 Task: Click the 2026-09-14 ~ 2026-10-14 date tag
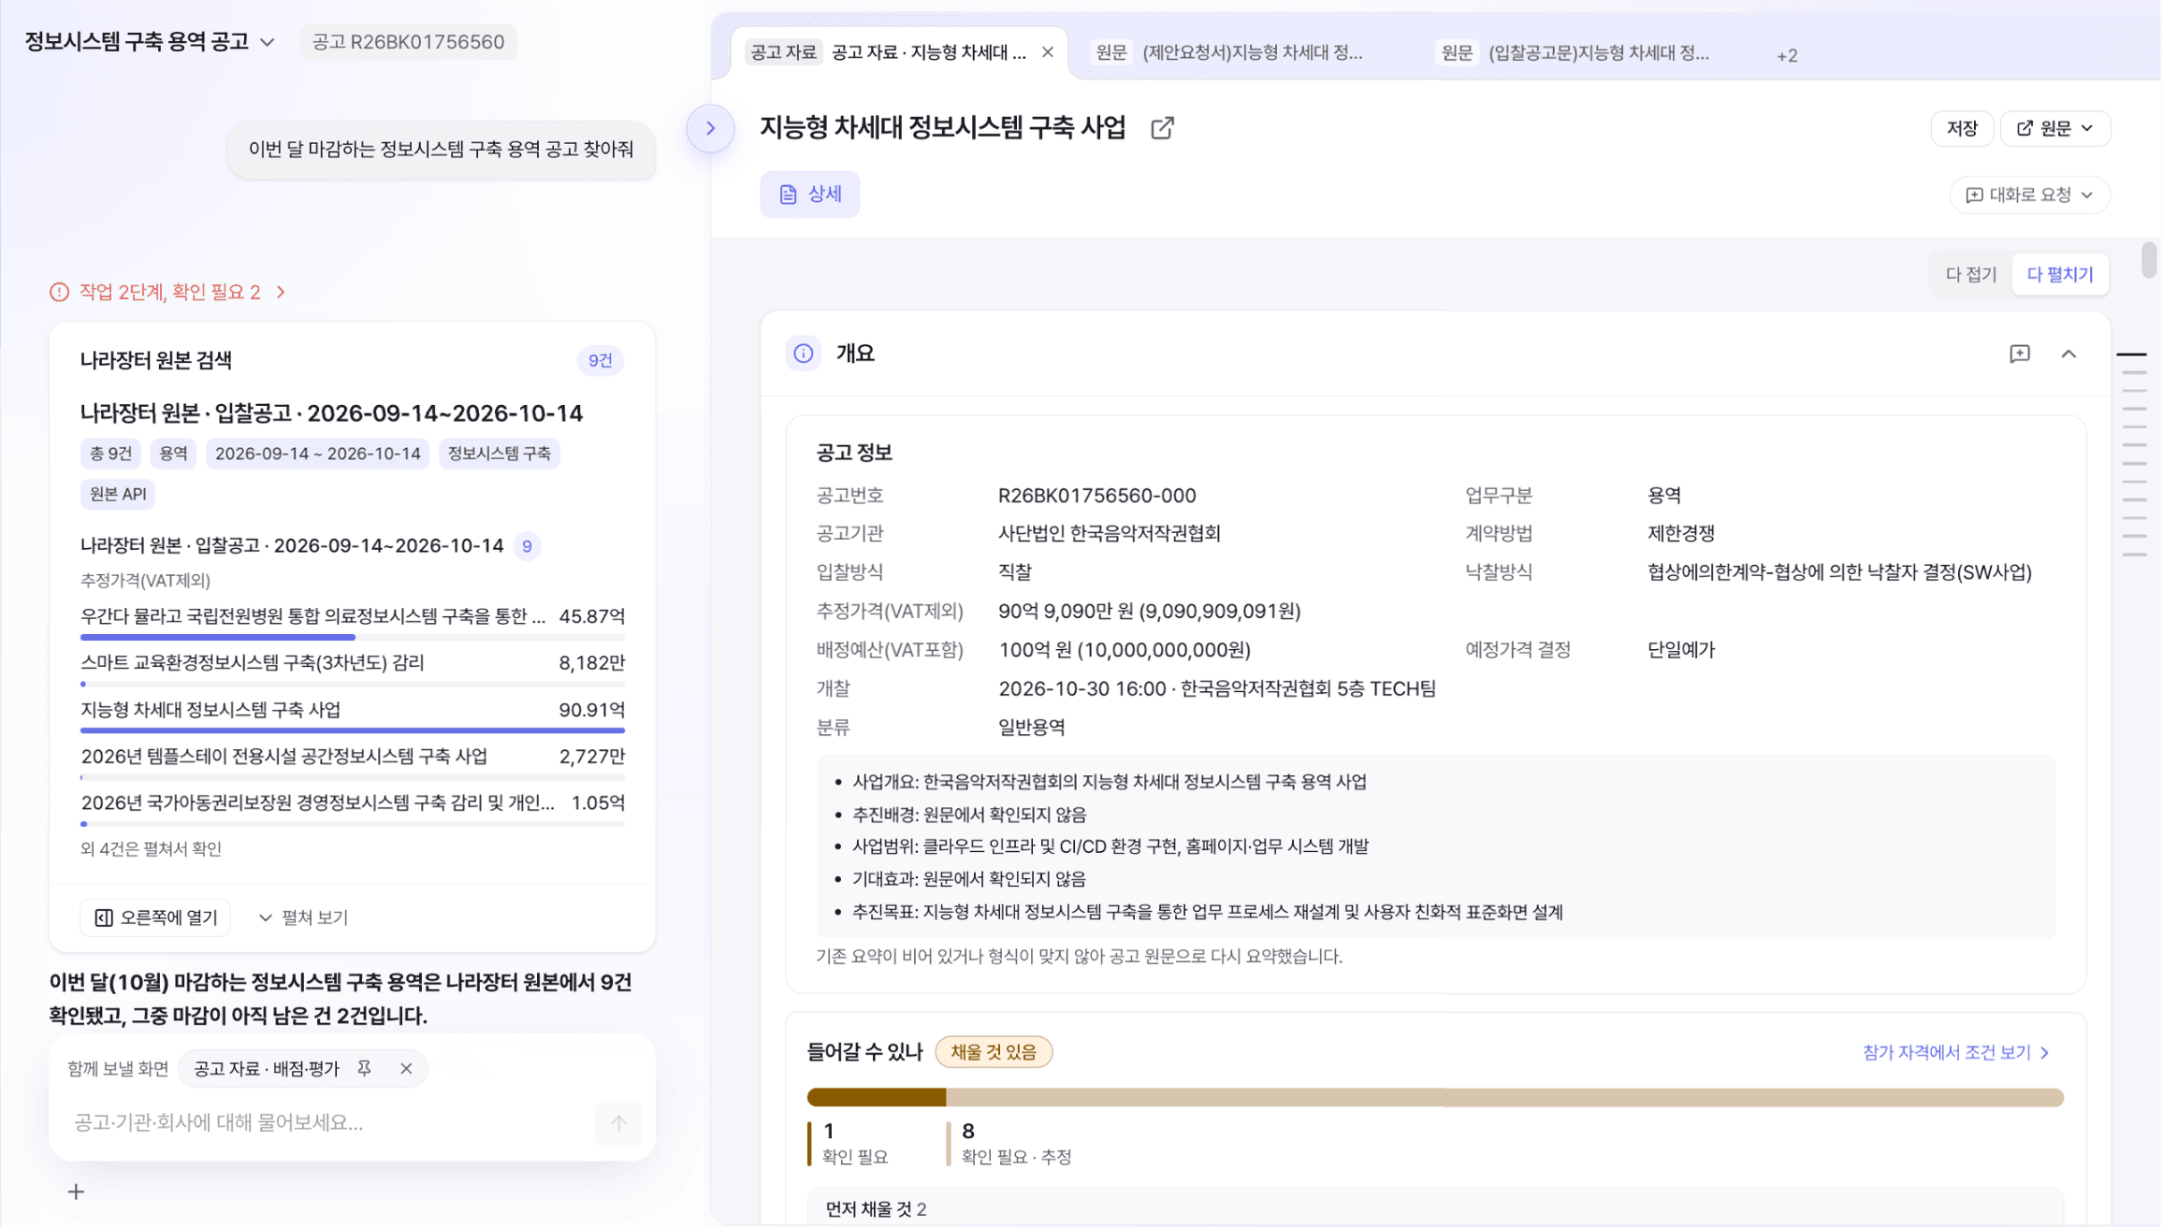(317, 454)
